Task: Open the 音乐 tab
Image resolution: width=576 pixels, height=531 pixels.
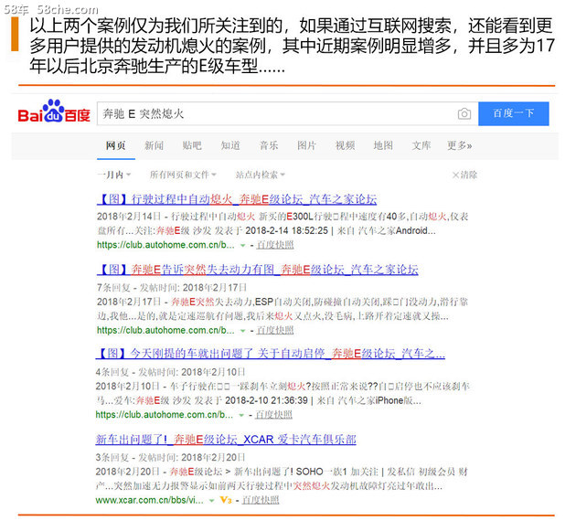Action: (x=269, y=146)
